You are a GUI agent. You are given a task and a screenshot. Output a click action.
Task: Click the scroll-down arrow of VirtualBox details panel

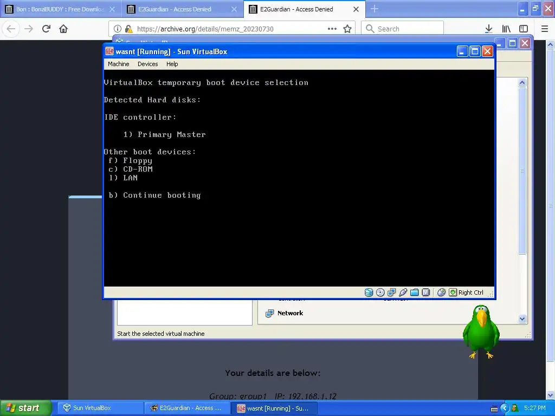pyautogui.click(x=522, y=318)
